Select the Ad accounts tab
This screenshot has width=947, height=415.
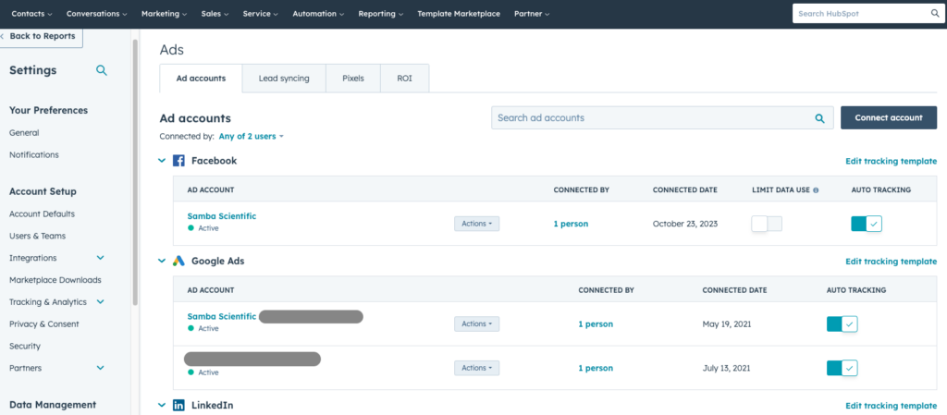click(x=201, y=79)
